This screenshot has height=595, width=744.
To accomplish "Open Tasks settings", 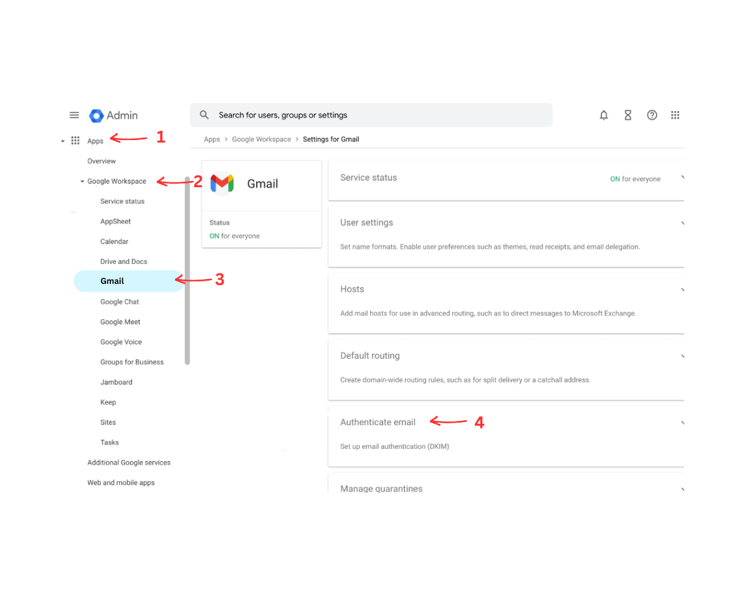I will pyautogui.click(x=109, y=443).
